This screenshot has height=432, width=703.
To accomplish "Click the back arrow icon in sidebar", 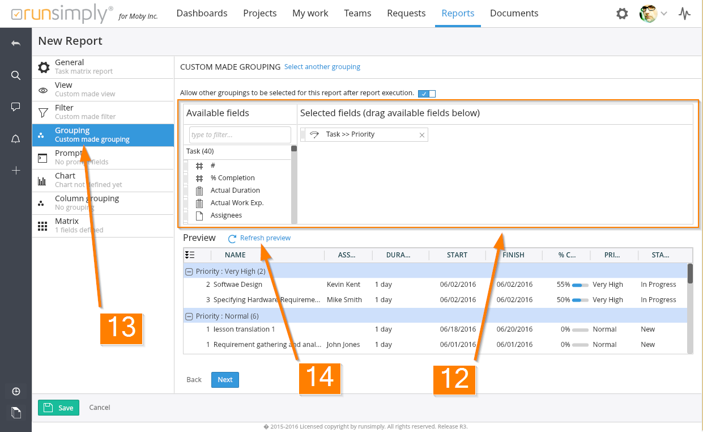I will click(x=16, y=44).
